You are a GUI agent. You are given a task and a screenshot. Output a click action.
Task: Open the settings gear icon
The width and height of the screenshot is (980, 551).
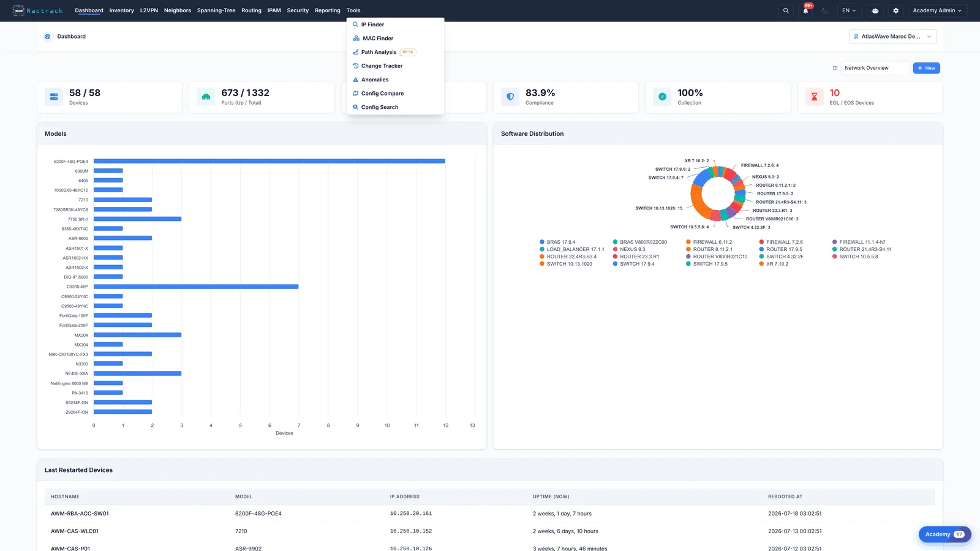tap(896, 10)
